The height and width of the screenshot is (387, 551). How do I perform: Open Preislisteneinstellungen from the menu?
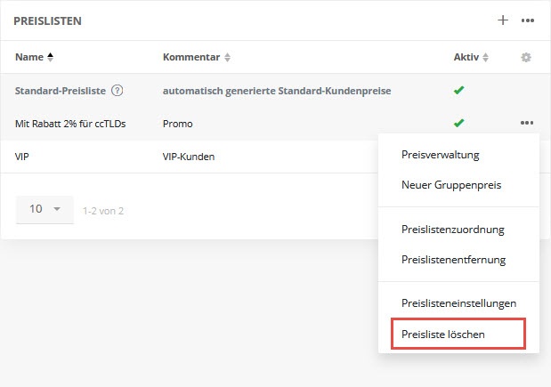point(458,303)
